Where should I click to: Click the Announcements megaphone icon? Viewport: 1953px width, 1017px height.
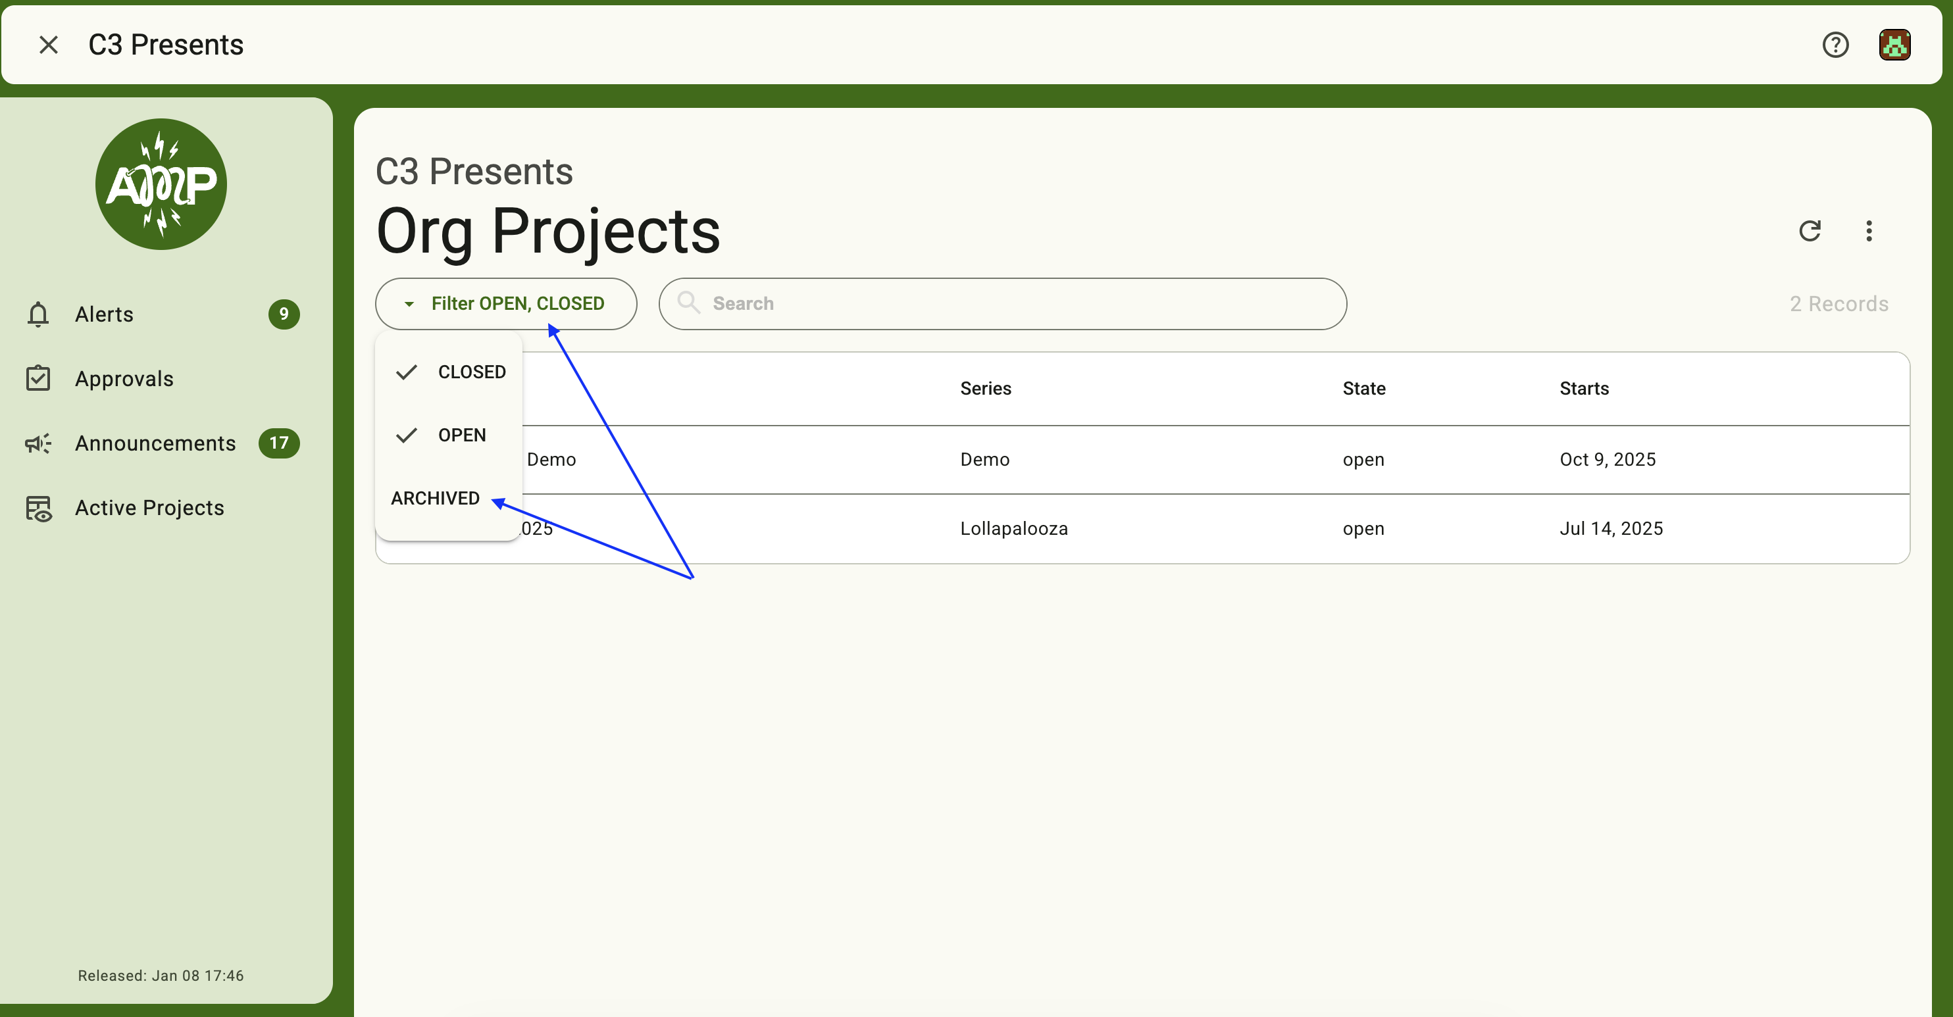coord(38,443)
